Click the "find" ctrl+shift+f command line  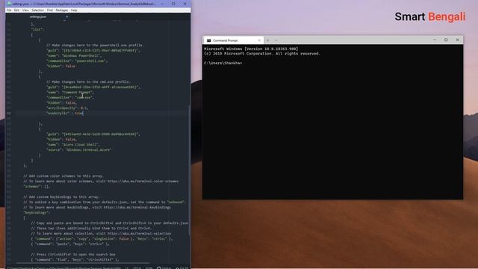75,260
